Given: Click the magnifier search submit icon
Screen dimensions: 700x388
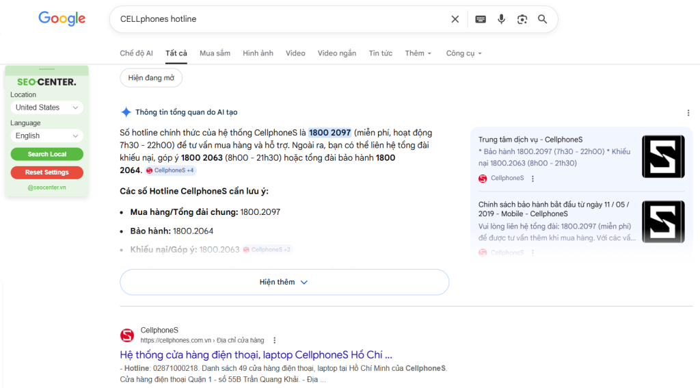Looking at the screenshot, I should 542,19.
